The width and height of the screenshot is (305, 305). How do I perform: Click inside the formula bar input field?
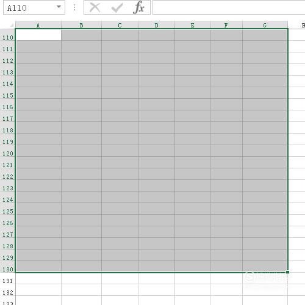coord(229,7)
